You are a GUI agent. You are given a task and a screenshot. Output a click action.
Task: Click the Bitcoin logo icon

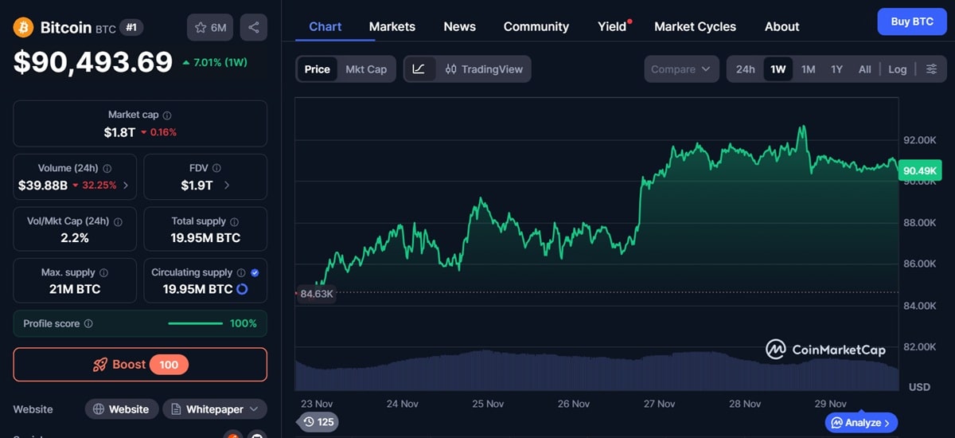coord(23,27)
